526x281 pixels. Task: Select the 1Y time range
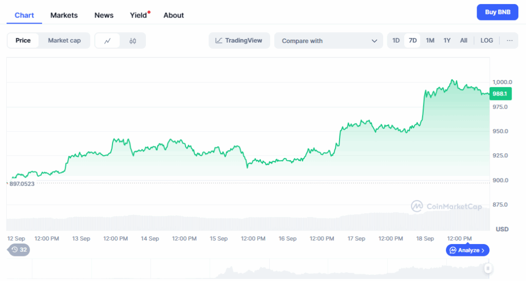pyautogui.click(x=447, y=41)
